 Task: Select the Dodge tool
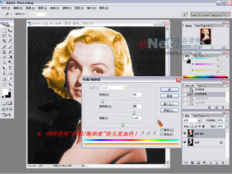click(10, 62)
